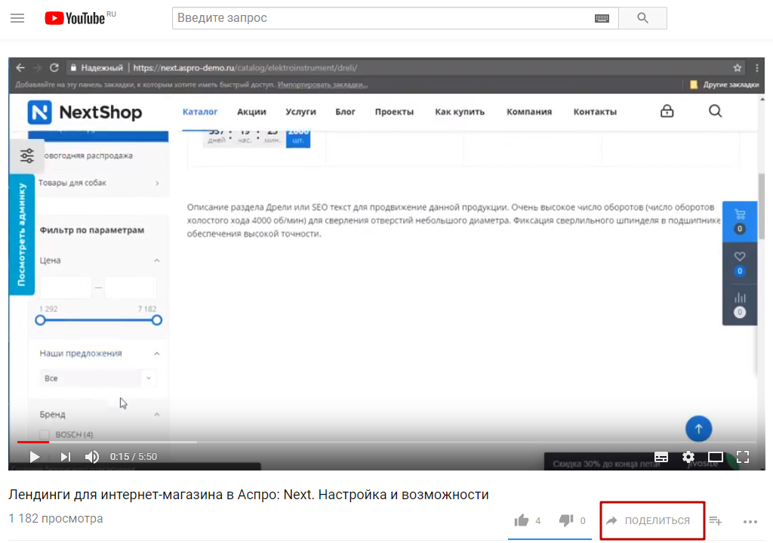Click the 'овогодняя распродажа' sidebar item
The height and width of the screenshot is (543, 773).
tap(89, 156)
